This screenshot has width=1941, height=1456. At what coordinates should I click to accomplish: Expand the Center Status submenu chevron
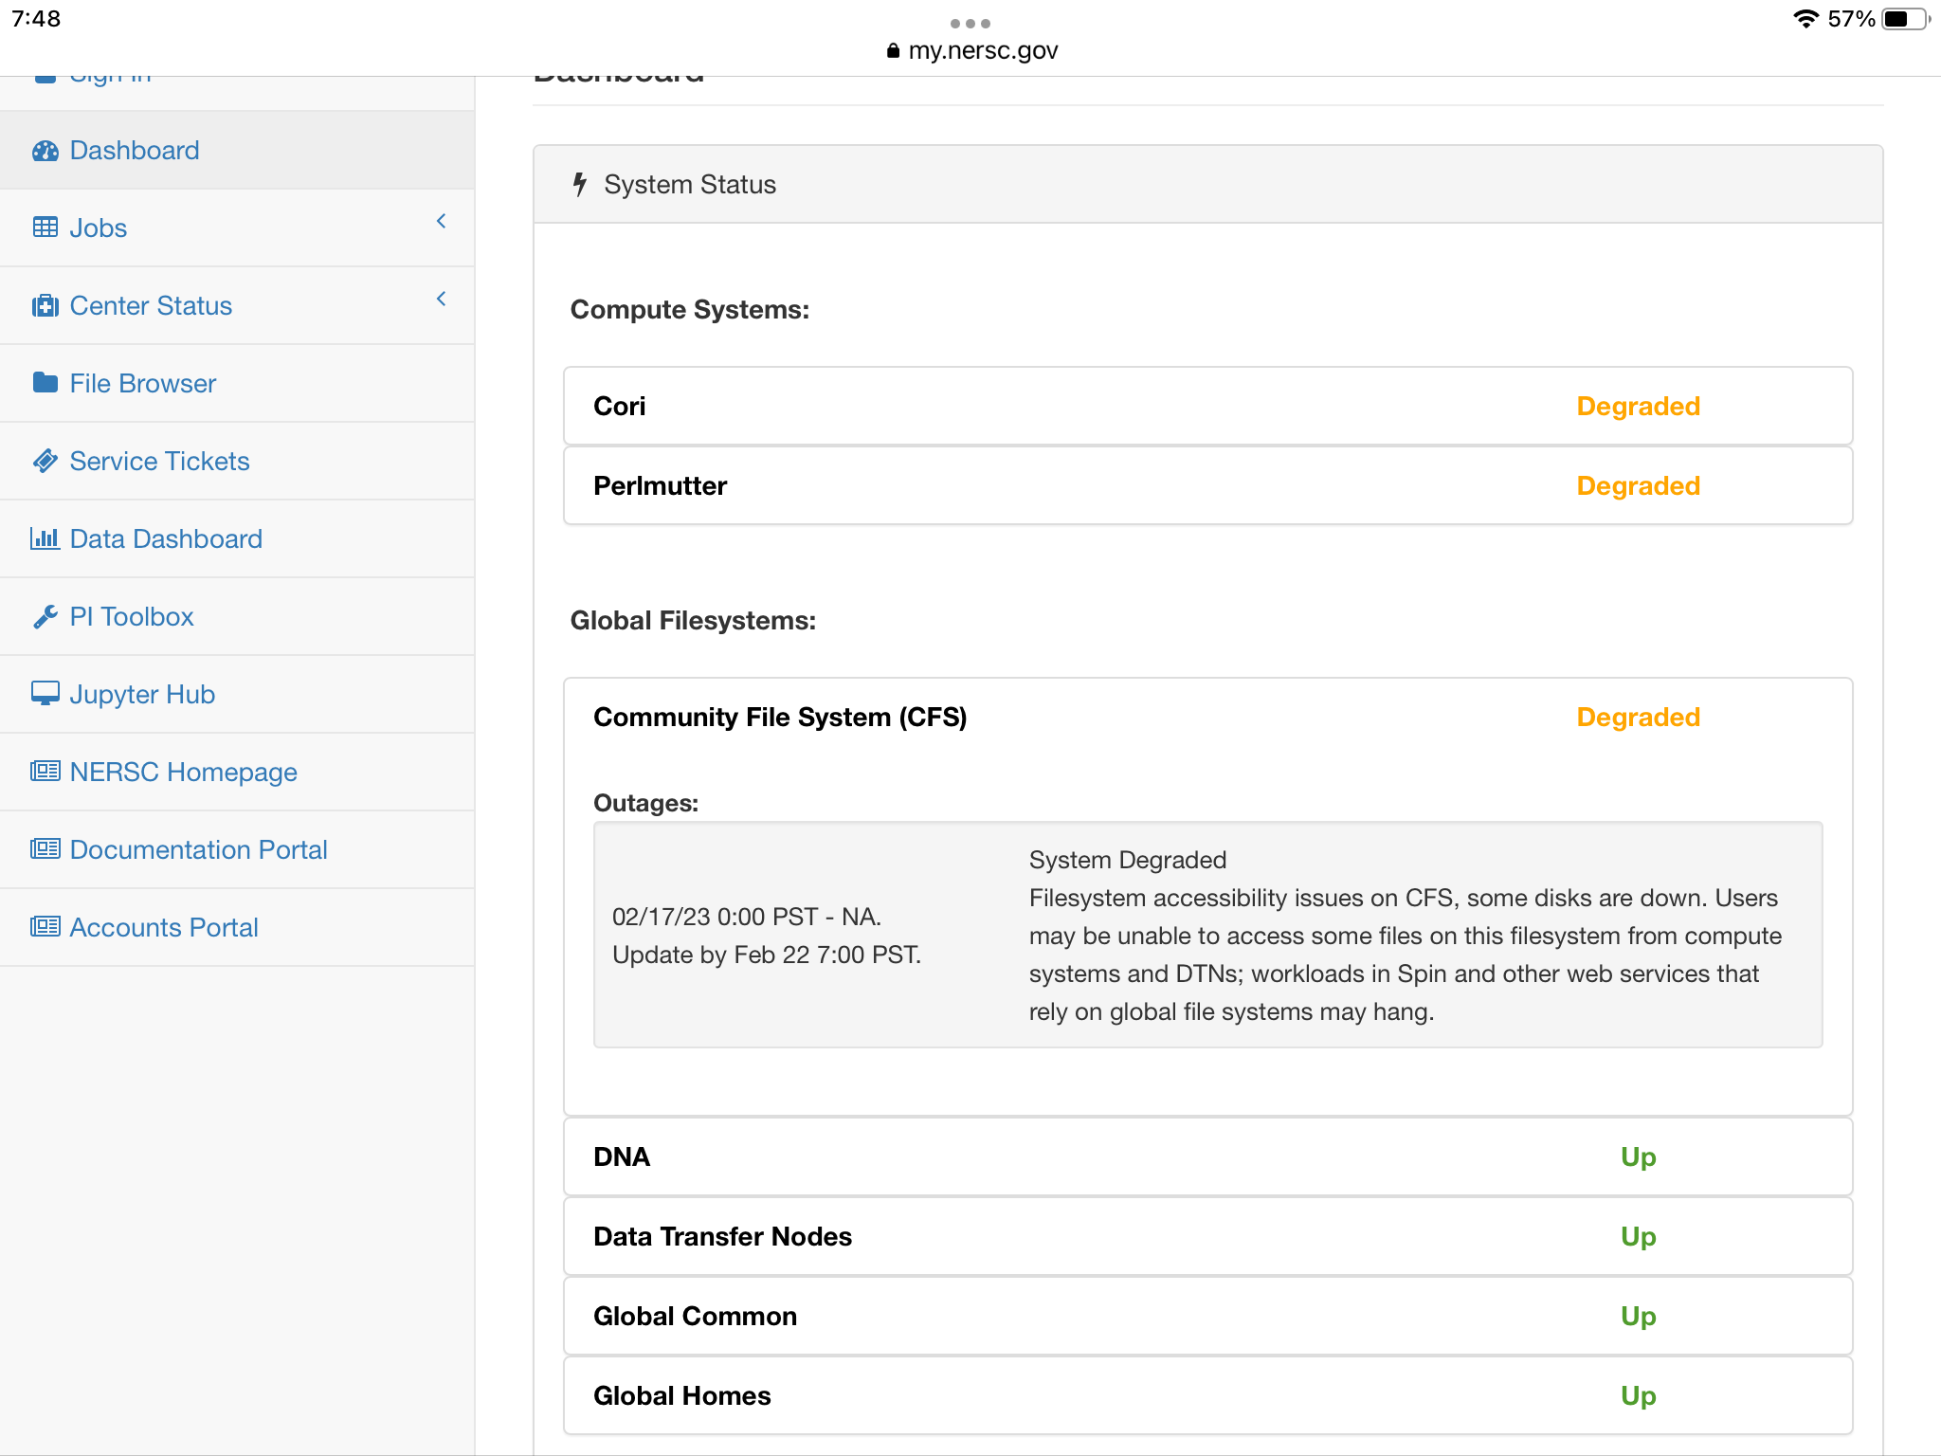tap(441, 300)
